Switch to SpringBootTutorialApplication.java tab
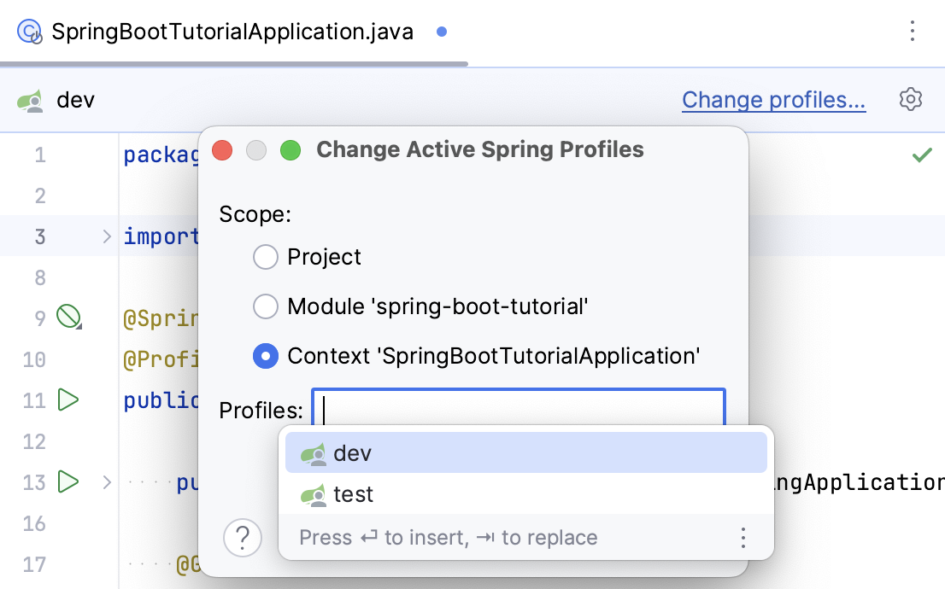This screenshot has width=945, height=589. tap(232, 32)
